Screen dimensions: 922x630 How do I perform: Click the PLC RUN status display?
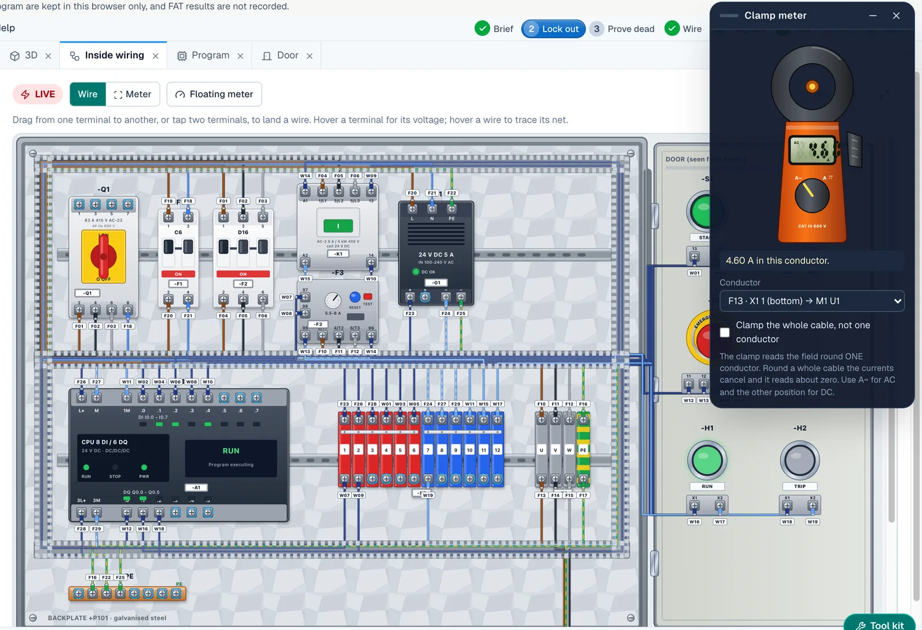click(231, 458)
